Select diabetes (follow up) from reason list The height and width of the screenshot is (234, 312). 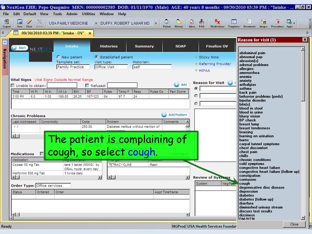click(256, 199)
